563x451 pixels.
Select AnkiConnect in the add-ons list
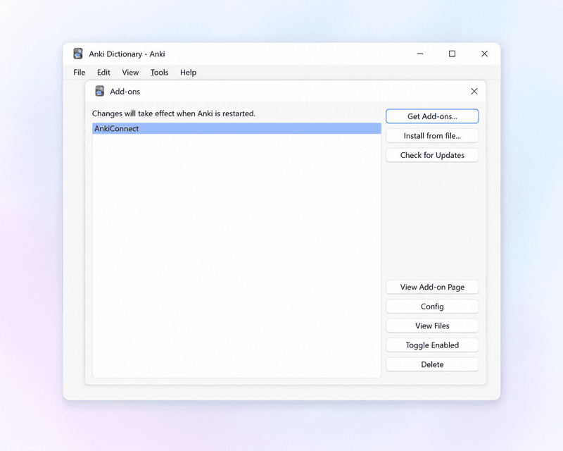[x=236, y=128]
